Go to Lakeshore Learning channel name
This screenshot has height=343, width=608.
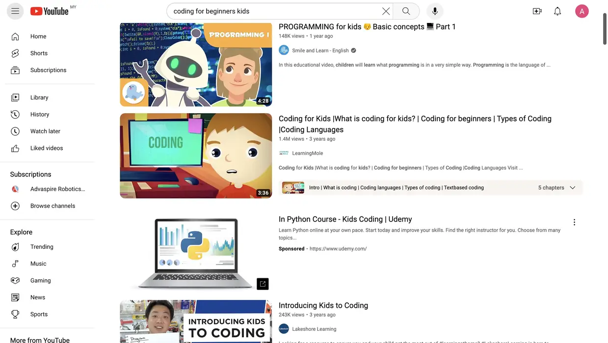pos(314,329)
